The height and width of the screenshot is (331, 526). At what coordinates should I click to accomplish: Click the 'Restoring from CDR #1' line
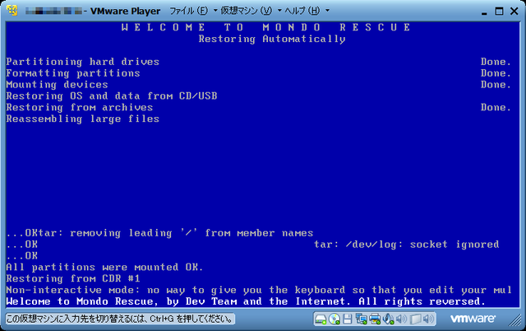[x=73, y=278]
